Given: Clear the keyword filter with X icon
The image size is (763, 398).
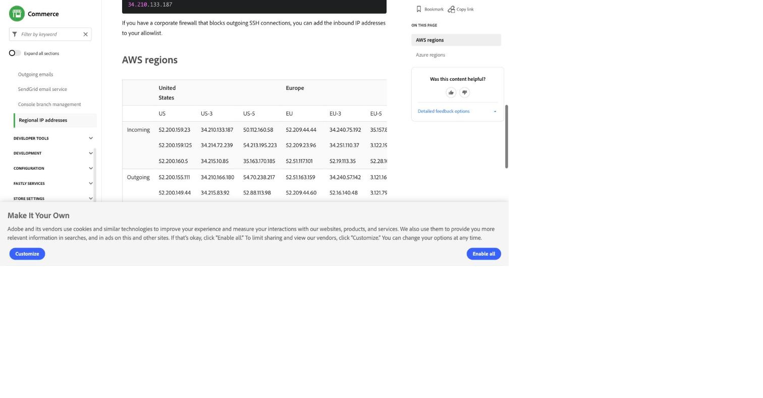Looking at the screenshot, I should click(85, 34).
